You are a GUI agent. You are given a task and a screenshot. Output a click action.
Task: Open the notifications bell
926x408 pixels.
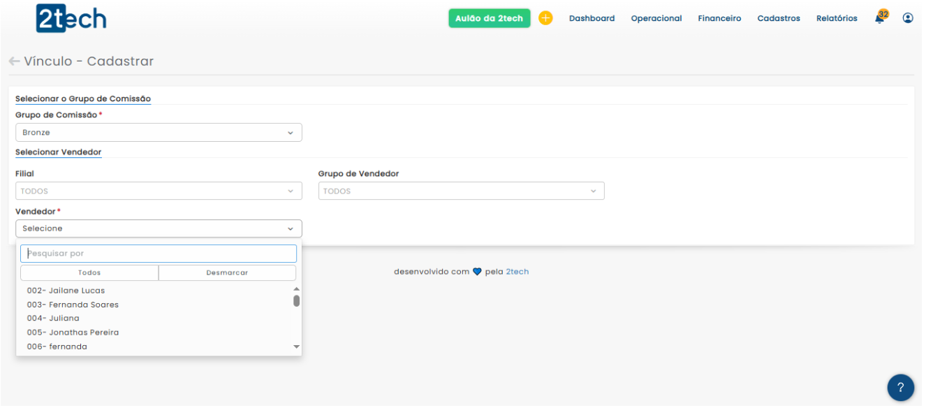click(x=879, y=19)
